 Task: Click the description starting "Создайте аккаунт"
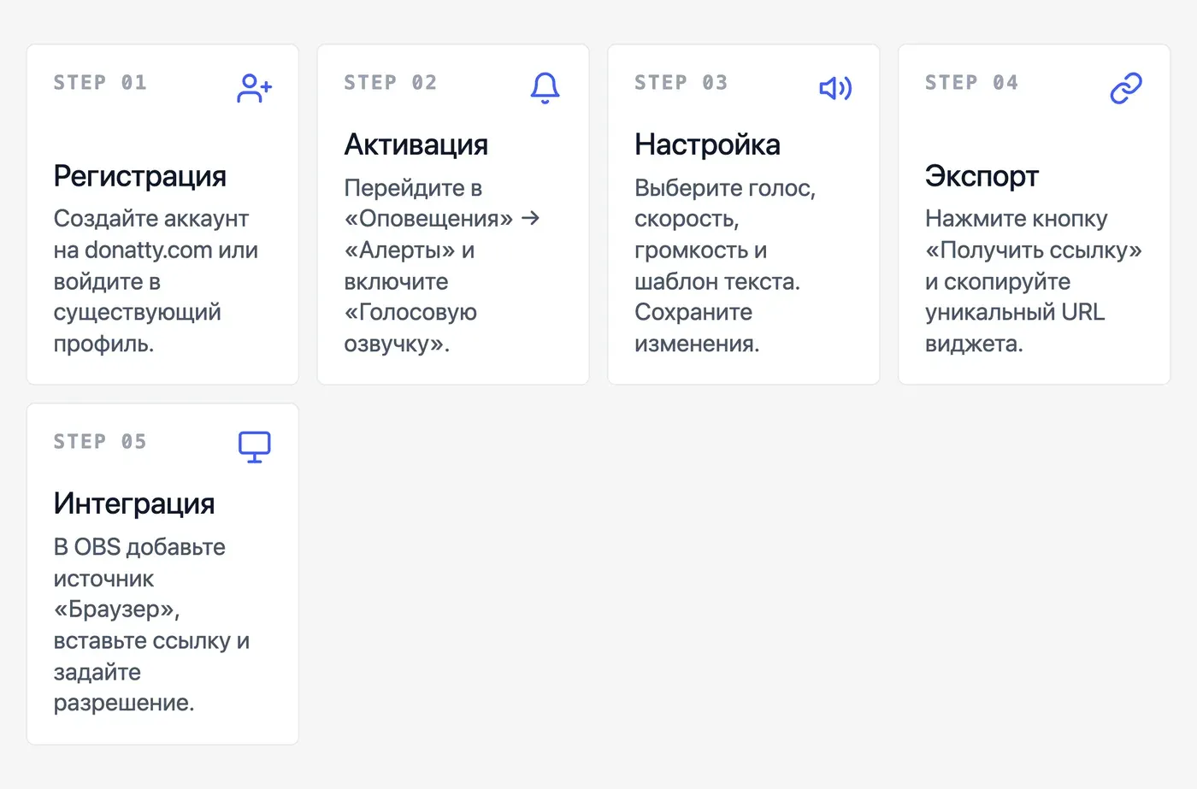pyautogui.click(x=156, y=281)
